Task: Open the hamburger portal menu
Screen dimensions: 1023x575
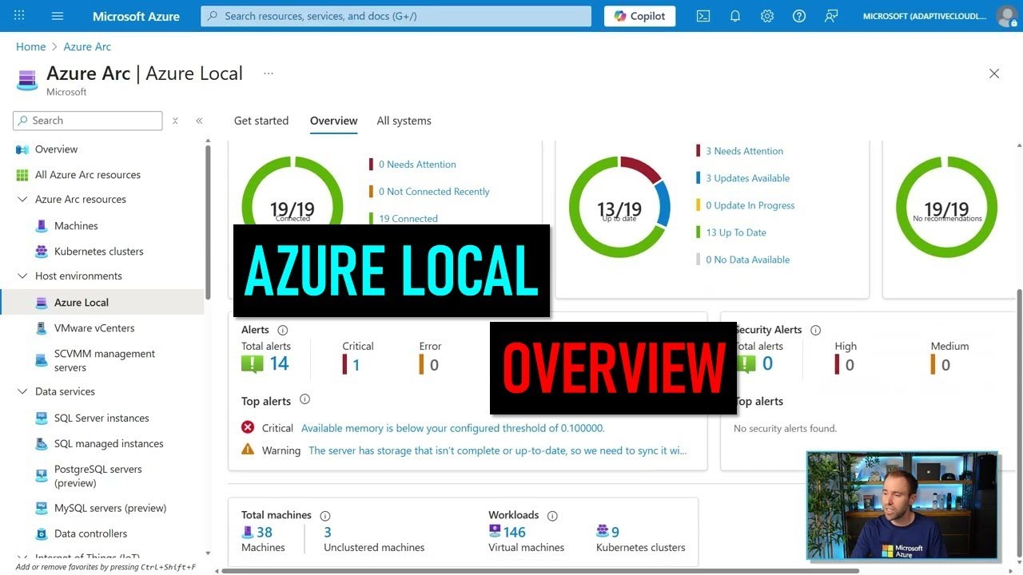Action: coord(58,16)
